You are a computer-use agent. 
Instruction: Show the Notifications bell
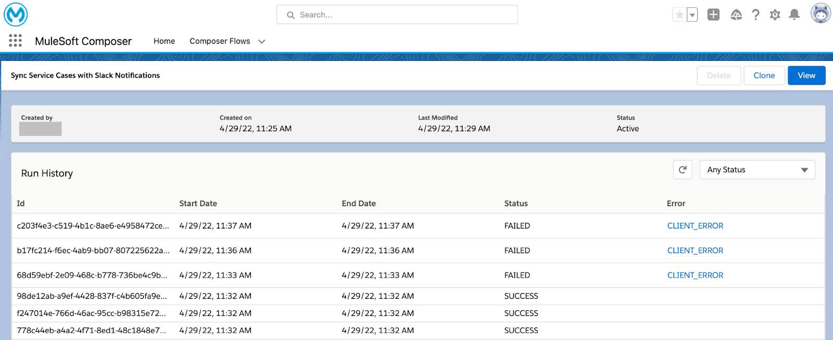(794, 15)
